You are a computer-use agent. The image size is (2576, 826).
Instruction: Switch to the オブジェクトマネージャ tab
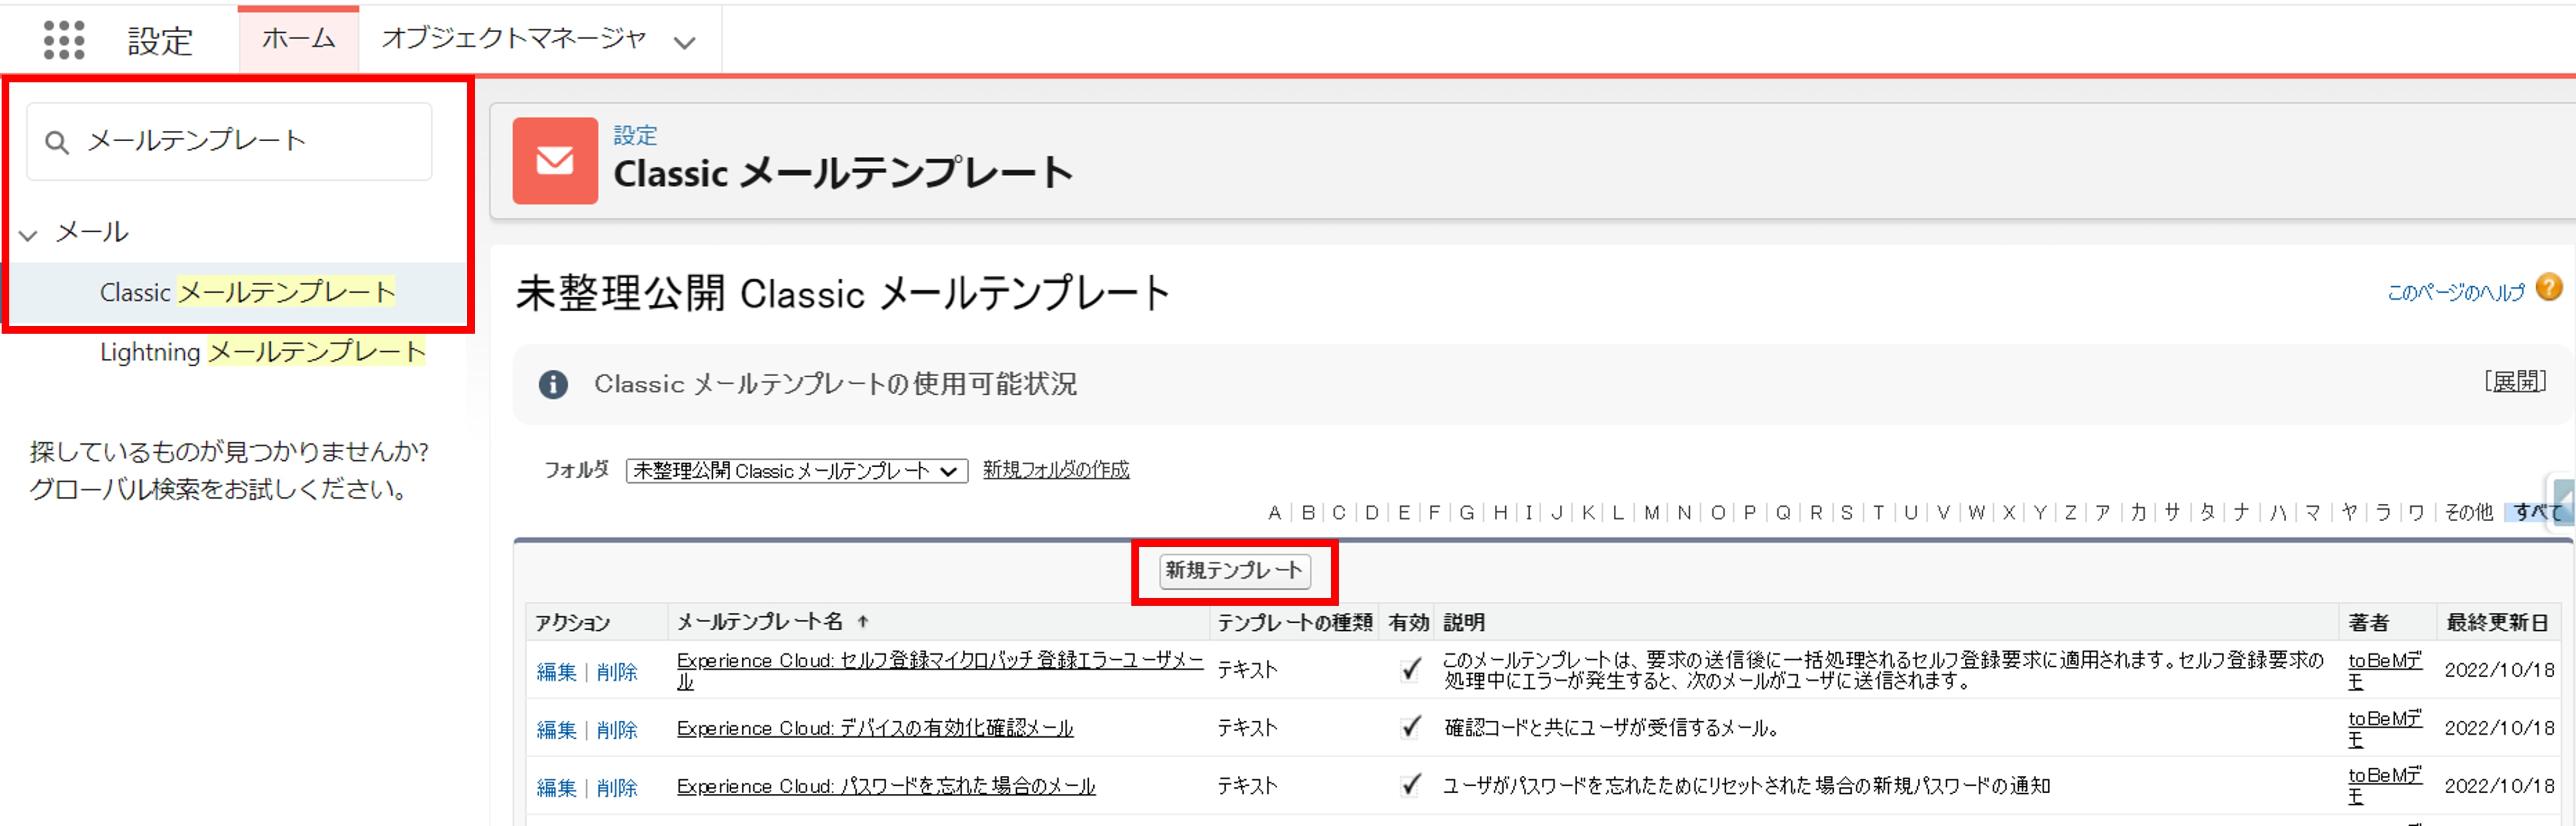point(514,39)
